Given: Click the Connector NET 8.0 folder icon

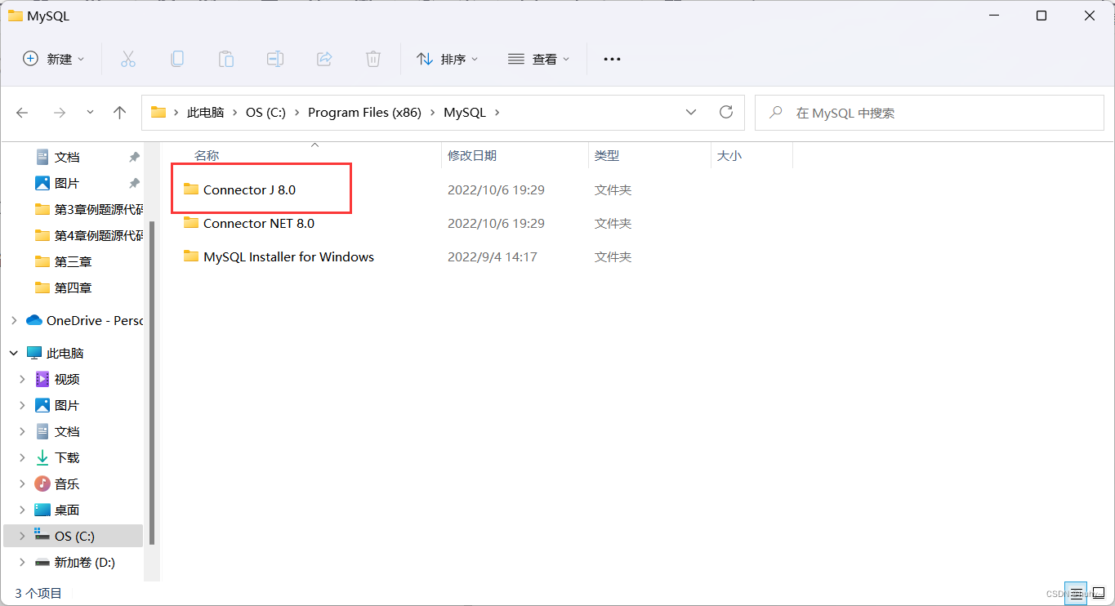Looking at the screenshot, I should coord(191,223).
